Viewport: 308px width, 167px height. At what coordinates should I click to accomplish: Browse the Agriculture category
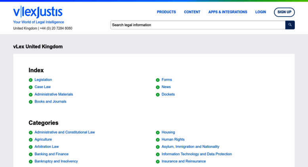point(43,139)
